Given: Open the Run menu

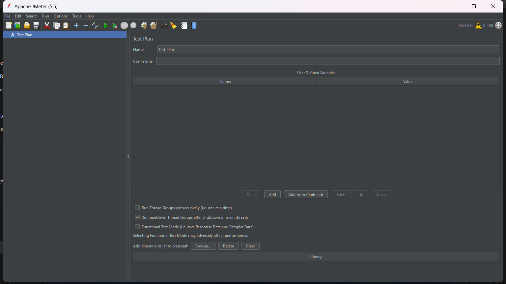Looking at the screenshot, I should point(45,16).
